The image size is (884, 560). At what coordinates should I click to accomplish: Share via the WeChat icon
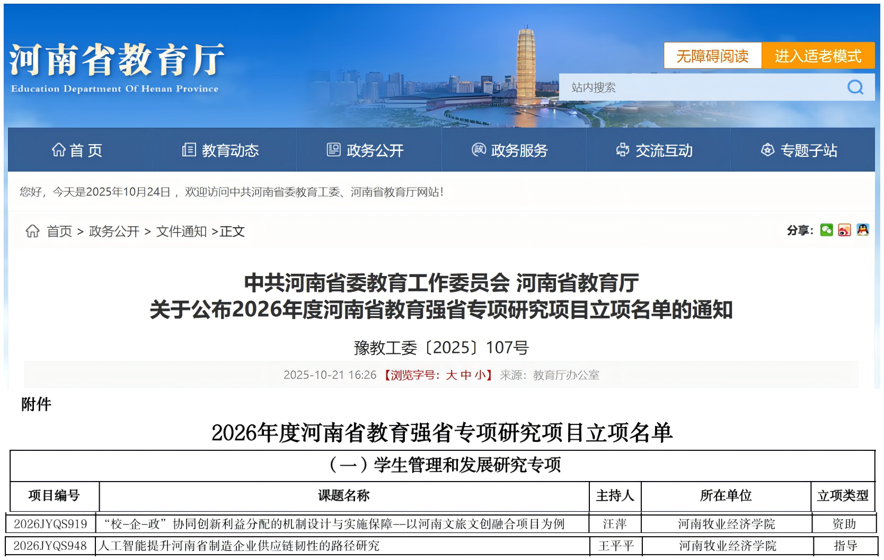pyautogui.click(x=826, y=230)
